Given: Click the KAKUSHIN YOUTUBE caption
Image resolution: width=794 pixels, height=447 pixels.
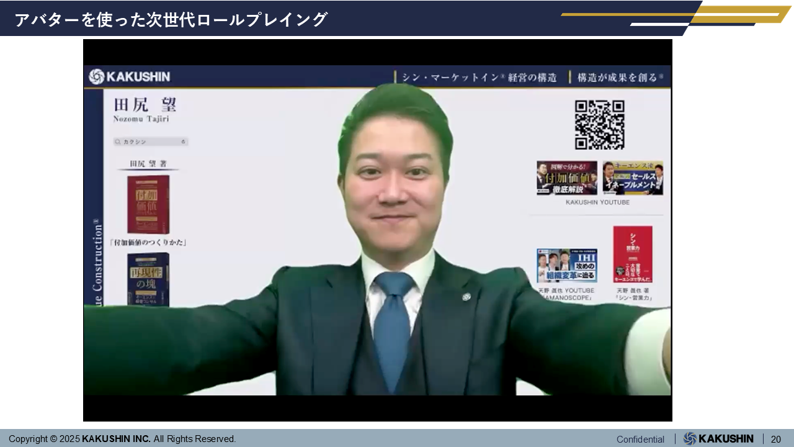Looking at the screenshot, I should [x=597, y=202].
